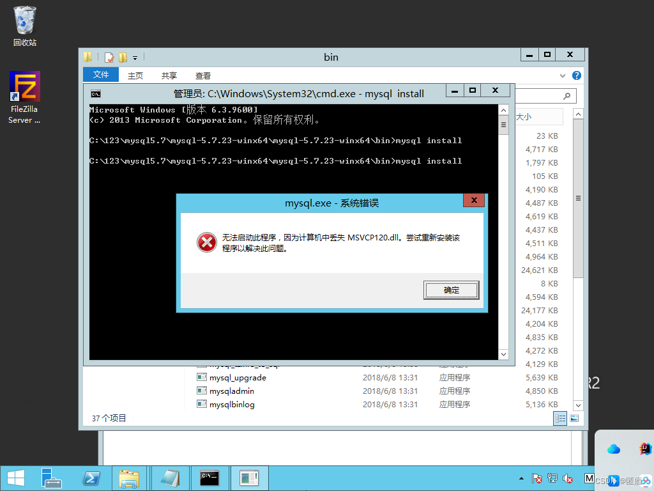Image resolution: width=654 pixels, height=491 pixels.
Task: Expand the ribbon with the chevron arrow
Action: pyautogui.click(x=561, y=75)
